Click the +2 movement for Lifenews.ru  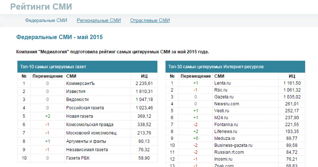coord(196,132)
